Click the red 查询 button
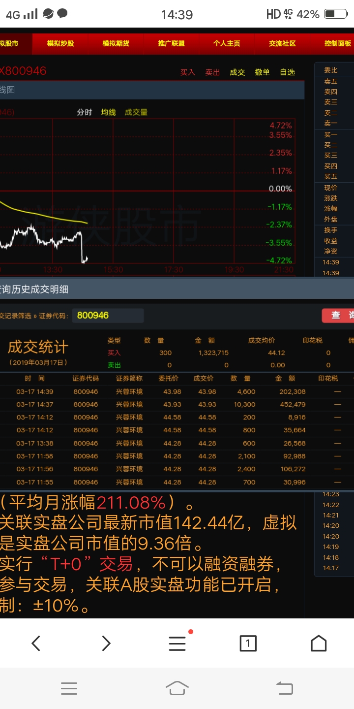This screenshot has width=354, height=709. click(x=338, y=316)
